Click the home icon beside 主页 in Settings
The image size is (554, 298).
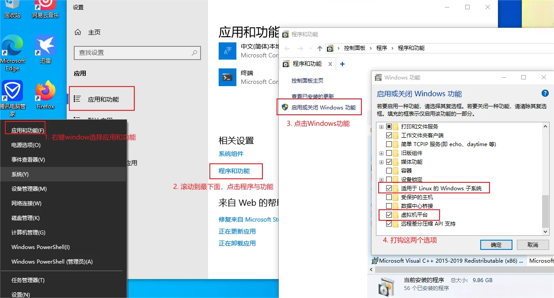click(78, 32)
